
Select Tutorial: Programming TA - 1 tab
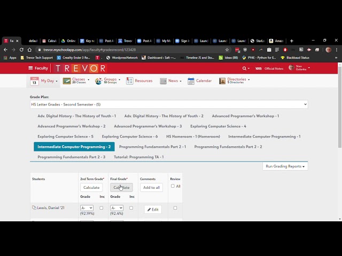[x=139, y=157]
